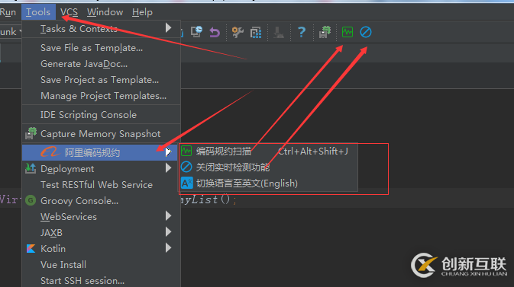Choose Manage Project Templates...
Screen dimensions: 514x287
click(102, 96)
